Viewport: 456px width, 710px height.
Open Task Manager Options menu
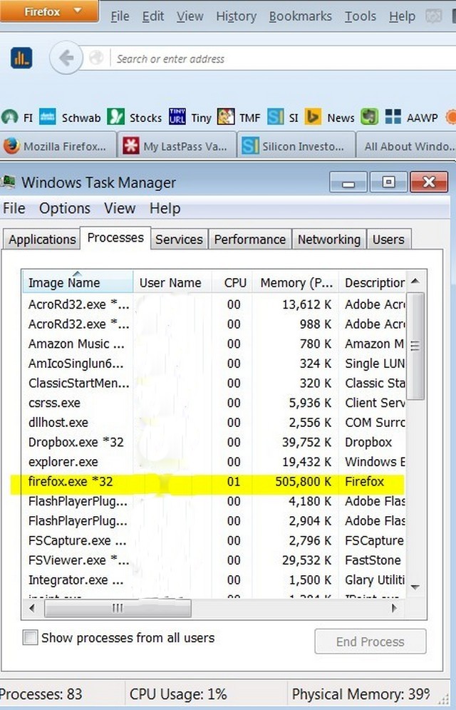65,208
